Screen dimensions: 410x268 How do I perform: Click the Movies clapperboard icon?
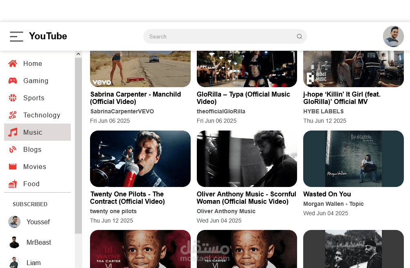tap(13, 167)
